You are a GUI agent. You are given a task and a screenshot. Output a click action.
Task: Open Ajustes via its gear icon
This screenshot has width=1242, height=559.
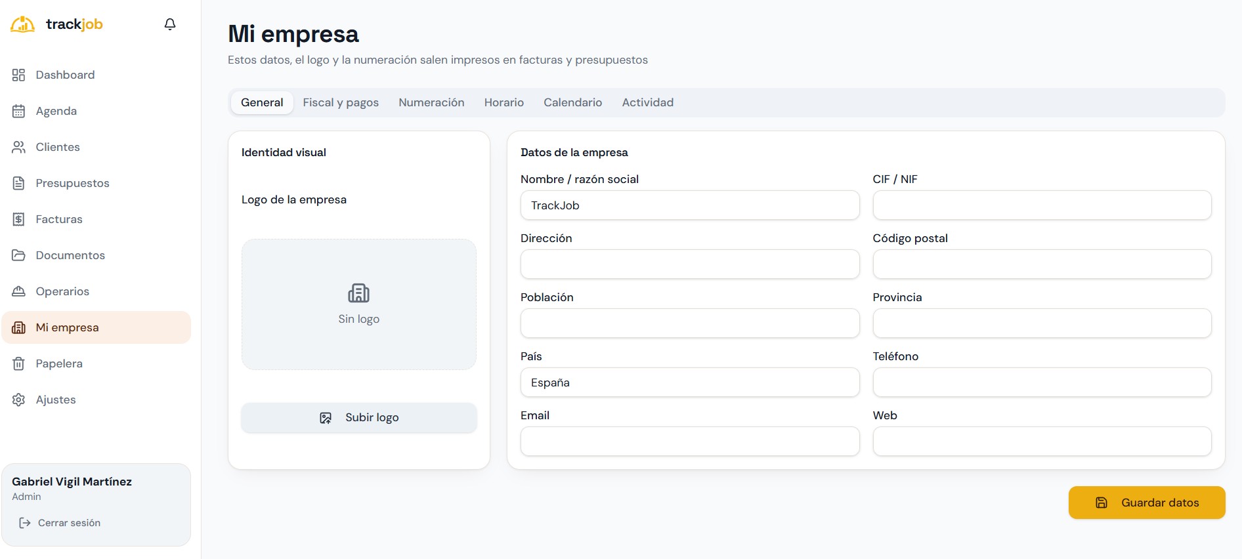pyautogui.click(x=18, y=400)
